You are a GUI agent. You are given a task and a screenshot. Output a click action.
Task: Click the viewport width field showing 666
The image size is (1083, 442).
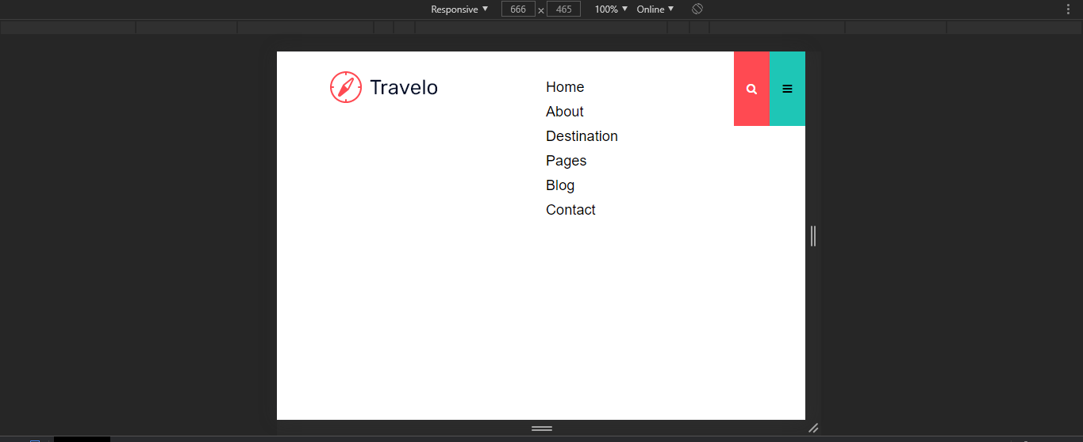point(518,10)
